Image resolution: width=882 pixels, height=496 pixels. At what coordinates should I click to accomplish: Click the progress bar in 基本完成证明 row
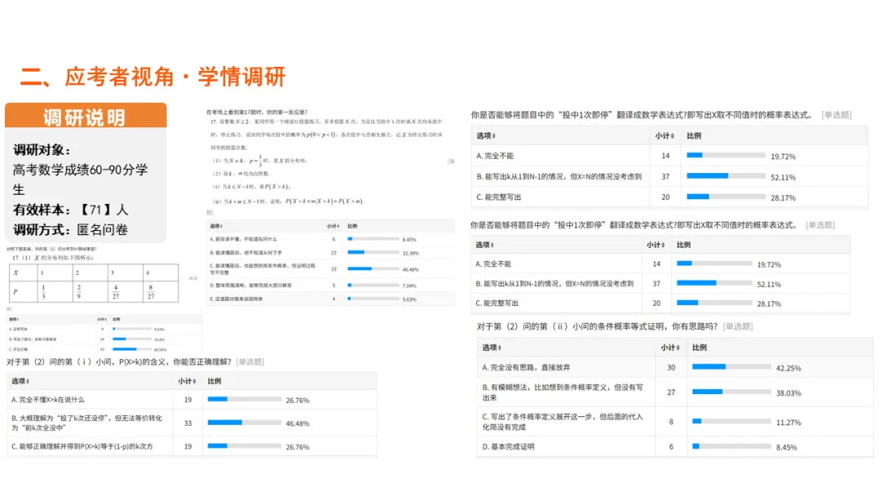[731, 446]
